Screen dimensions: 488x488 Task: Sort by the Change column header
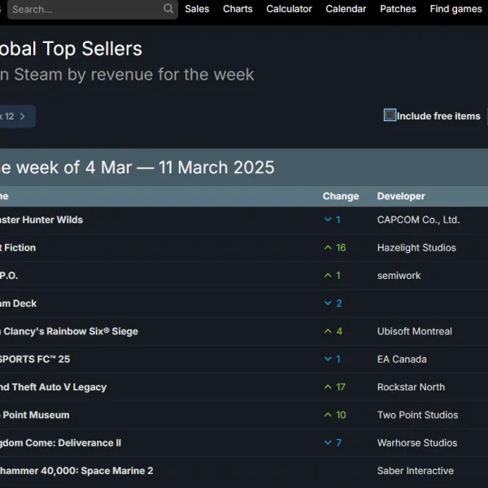click(341, 196)
